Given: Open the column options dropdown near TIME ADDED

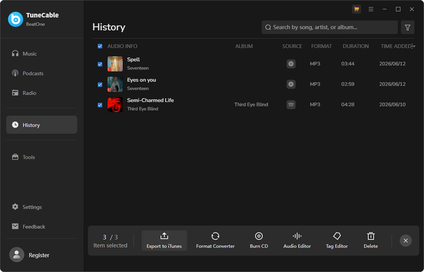Looking at the screenshot, I should [x=413, y=46].
